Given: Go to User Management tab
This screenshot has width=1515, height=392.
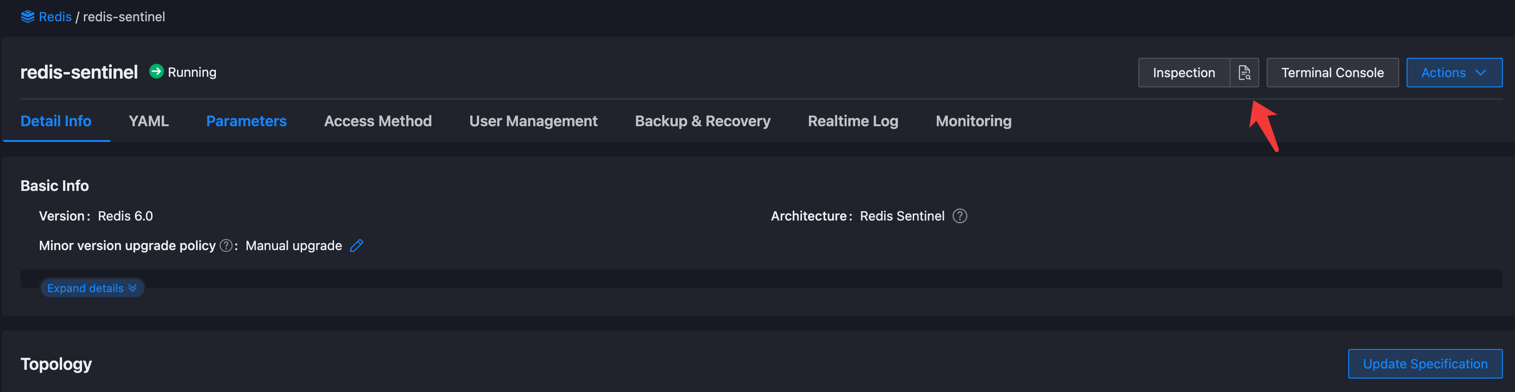Looking at the screenshot, I should pyautogui.click(x=533, y=121).
